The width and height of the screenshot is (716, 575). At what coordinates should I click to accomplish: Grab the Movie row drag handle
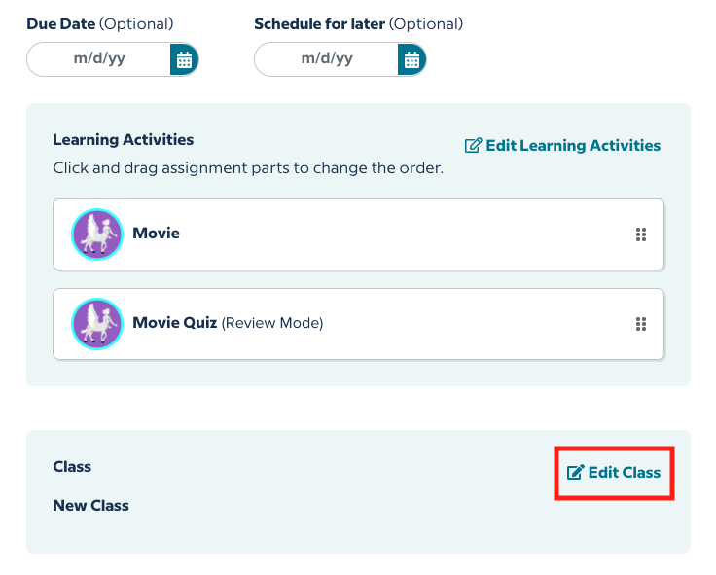(x=640, y=234)
